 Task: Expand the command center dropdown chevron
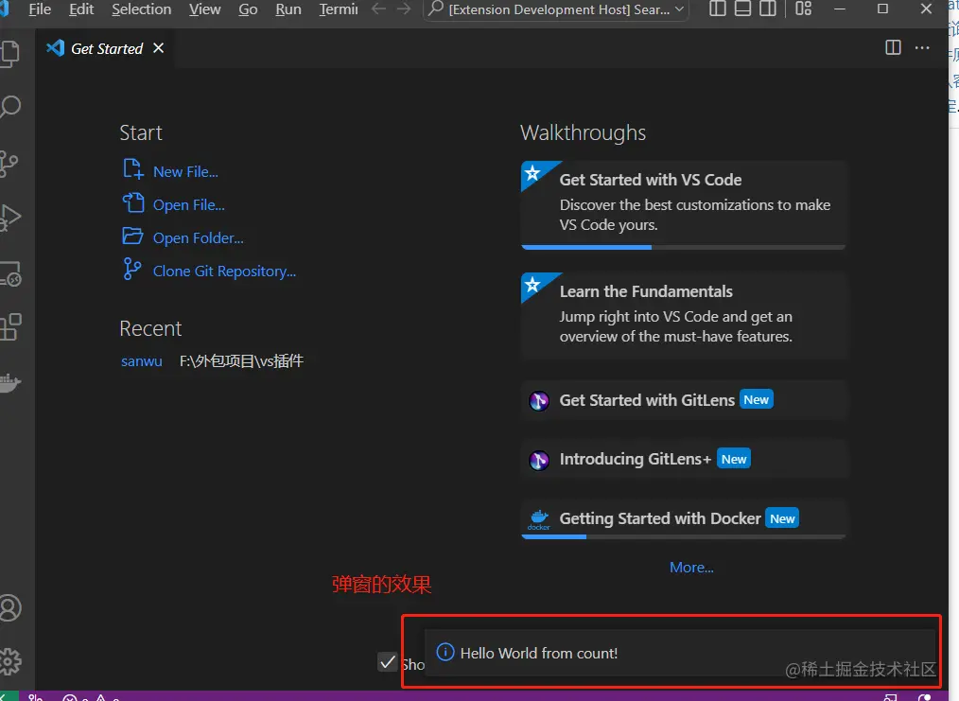pos(679,9)
